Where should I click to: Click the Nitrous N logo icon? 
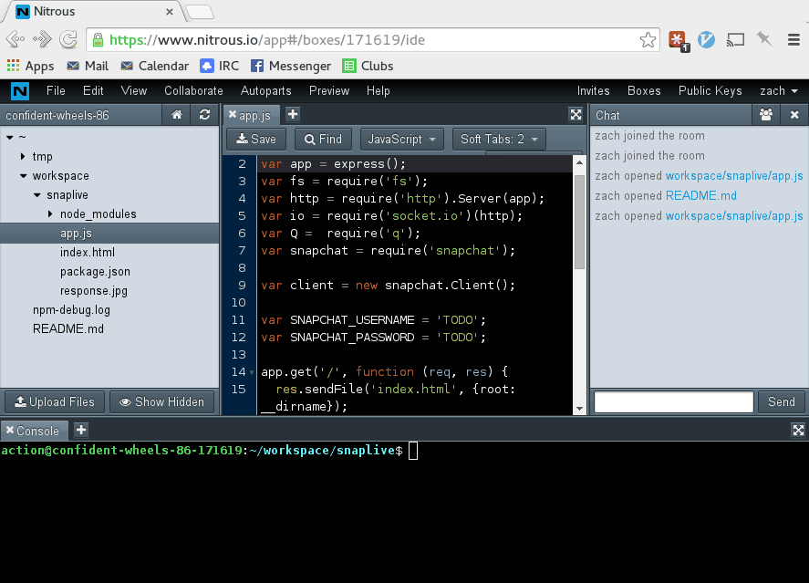click(20, 91)
